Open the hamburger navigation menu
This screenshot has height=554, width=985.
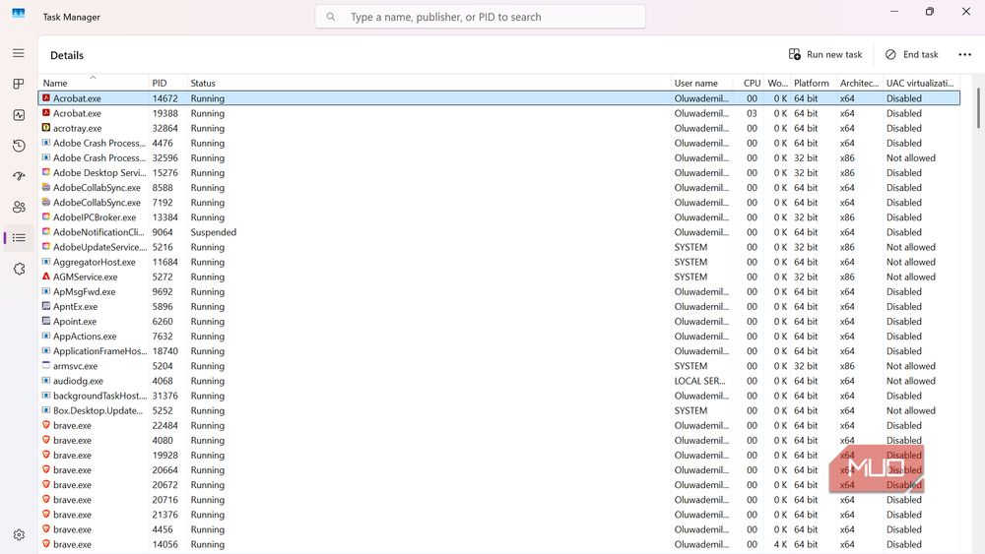[x=19, y=53]
